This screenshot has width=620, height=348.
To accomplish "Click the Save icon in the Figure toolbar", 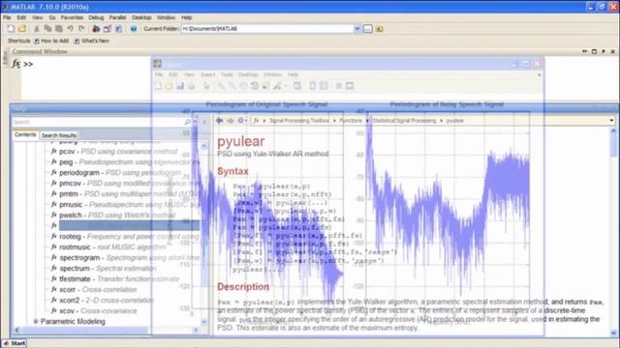I will coord(180,86).
